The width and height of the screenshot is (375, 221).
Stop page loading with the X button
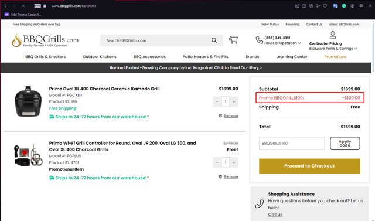pos(23,6)
